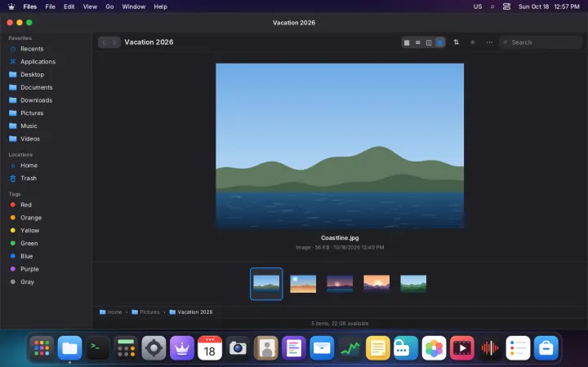Click the Search field
588x367 pixels.
coord(541,42)
